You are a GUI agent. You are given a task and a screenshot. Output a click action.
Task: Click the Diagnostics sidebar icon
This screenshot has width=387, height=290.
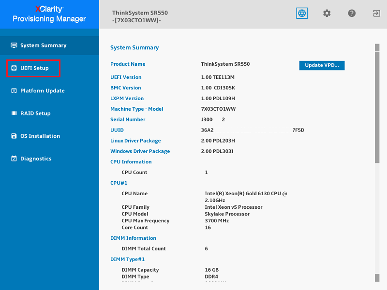[x=14, y=159]
